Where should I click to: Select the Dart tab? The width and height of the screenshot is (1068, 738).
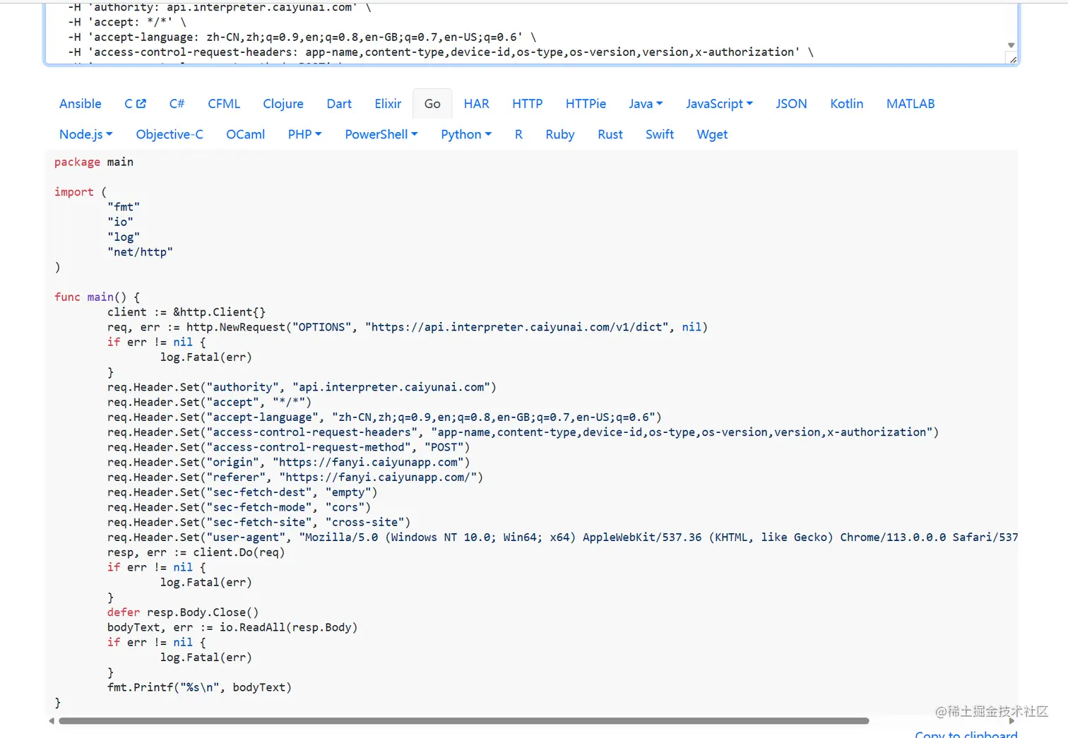click(339, 104)
